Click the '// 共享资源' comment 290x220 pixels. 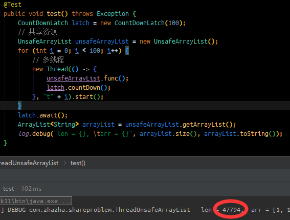coord(37,32)
